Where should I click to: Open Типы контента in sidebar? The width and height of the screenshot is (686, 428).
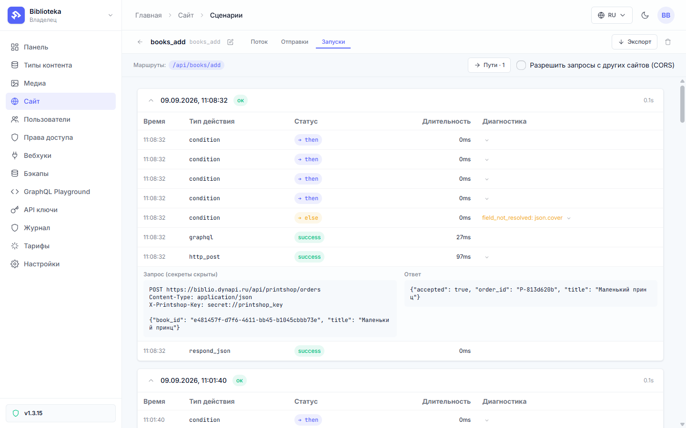tap(61, 65)
